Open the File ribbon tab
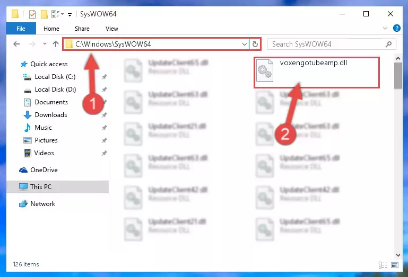408x277 pixels. pyautogui.click(x=21, y=29)
